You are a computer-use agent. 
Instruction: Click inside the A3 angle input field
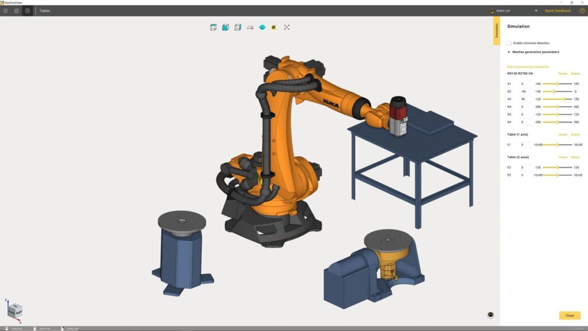525,99
